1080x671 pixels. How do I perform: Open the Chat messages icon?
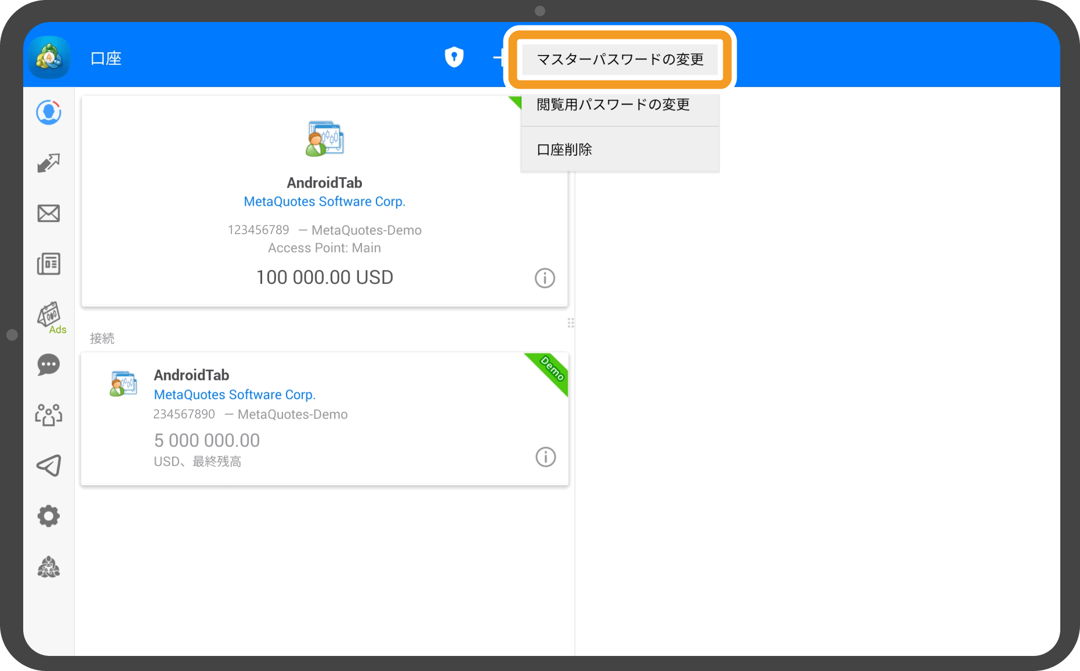click(x=48, y=364)
